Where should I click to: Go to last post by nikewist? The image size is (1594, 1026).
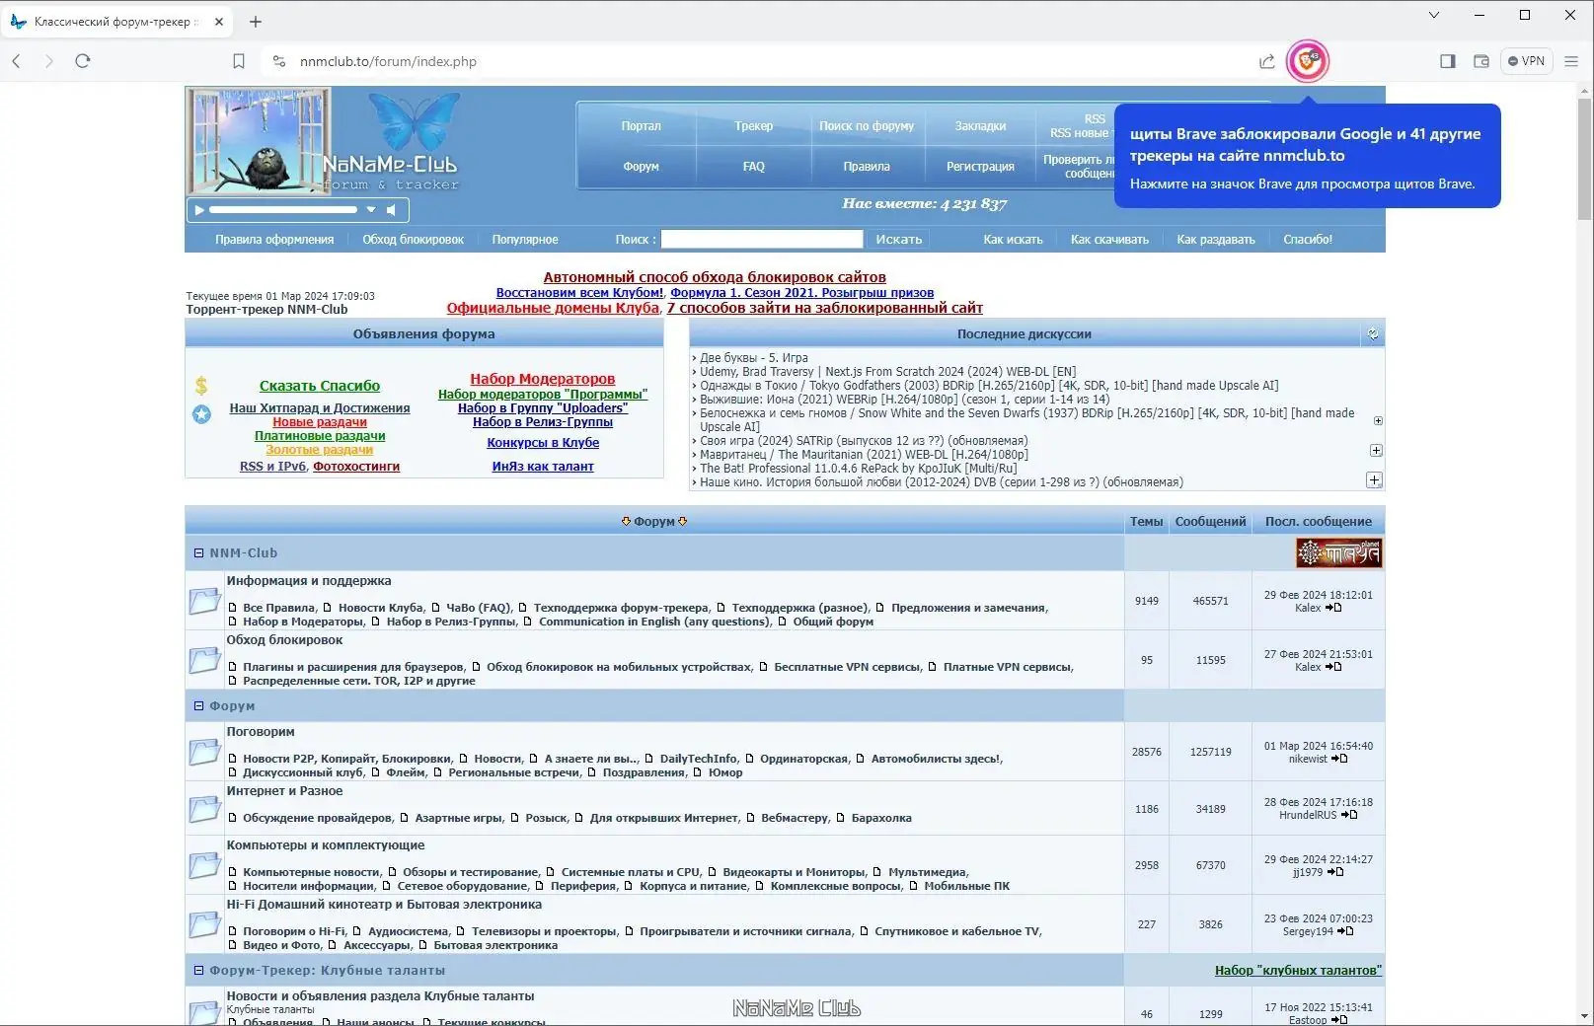(1339, 759)
